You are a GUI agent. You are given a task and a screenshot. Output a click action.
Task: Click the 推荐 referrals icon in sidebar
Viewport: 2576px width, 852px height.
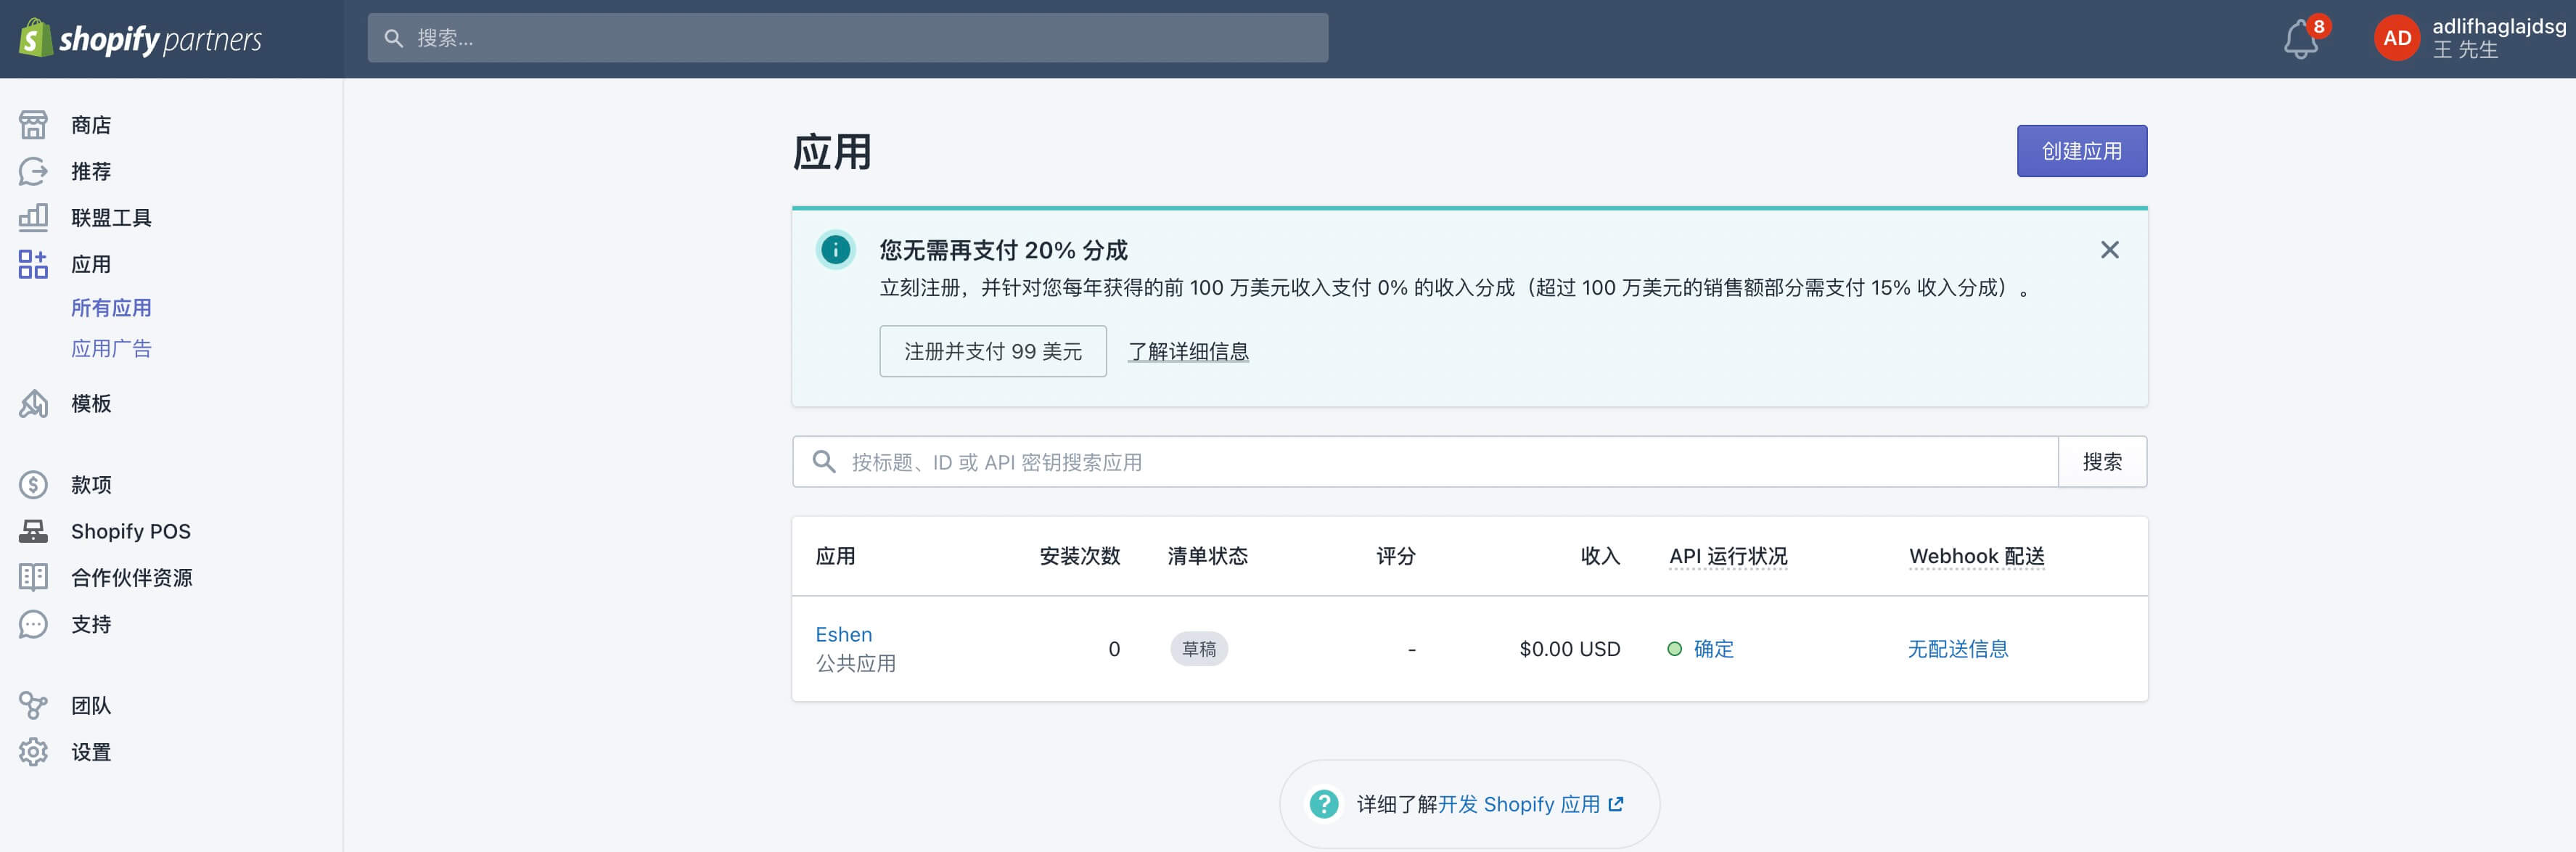33,171
